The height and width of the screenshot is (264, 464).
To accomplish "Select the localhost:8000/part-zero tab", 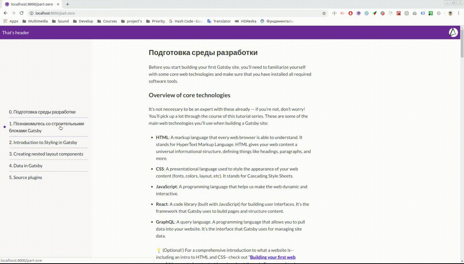I will pyautogui.click(x=32, y=4).
